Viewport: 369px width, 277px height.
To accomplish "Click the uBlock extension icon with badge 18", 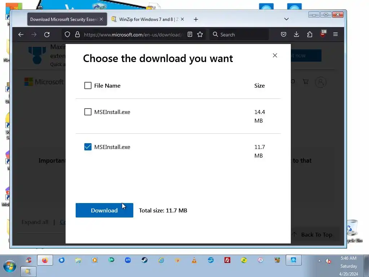I will tap(323, 34).
